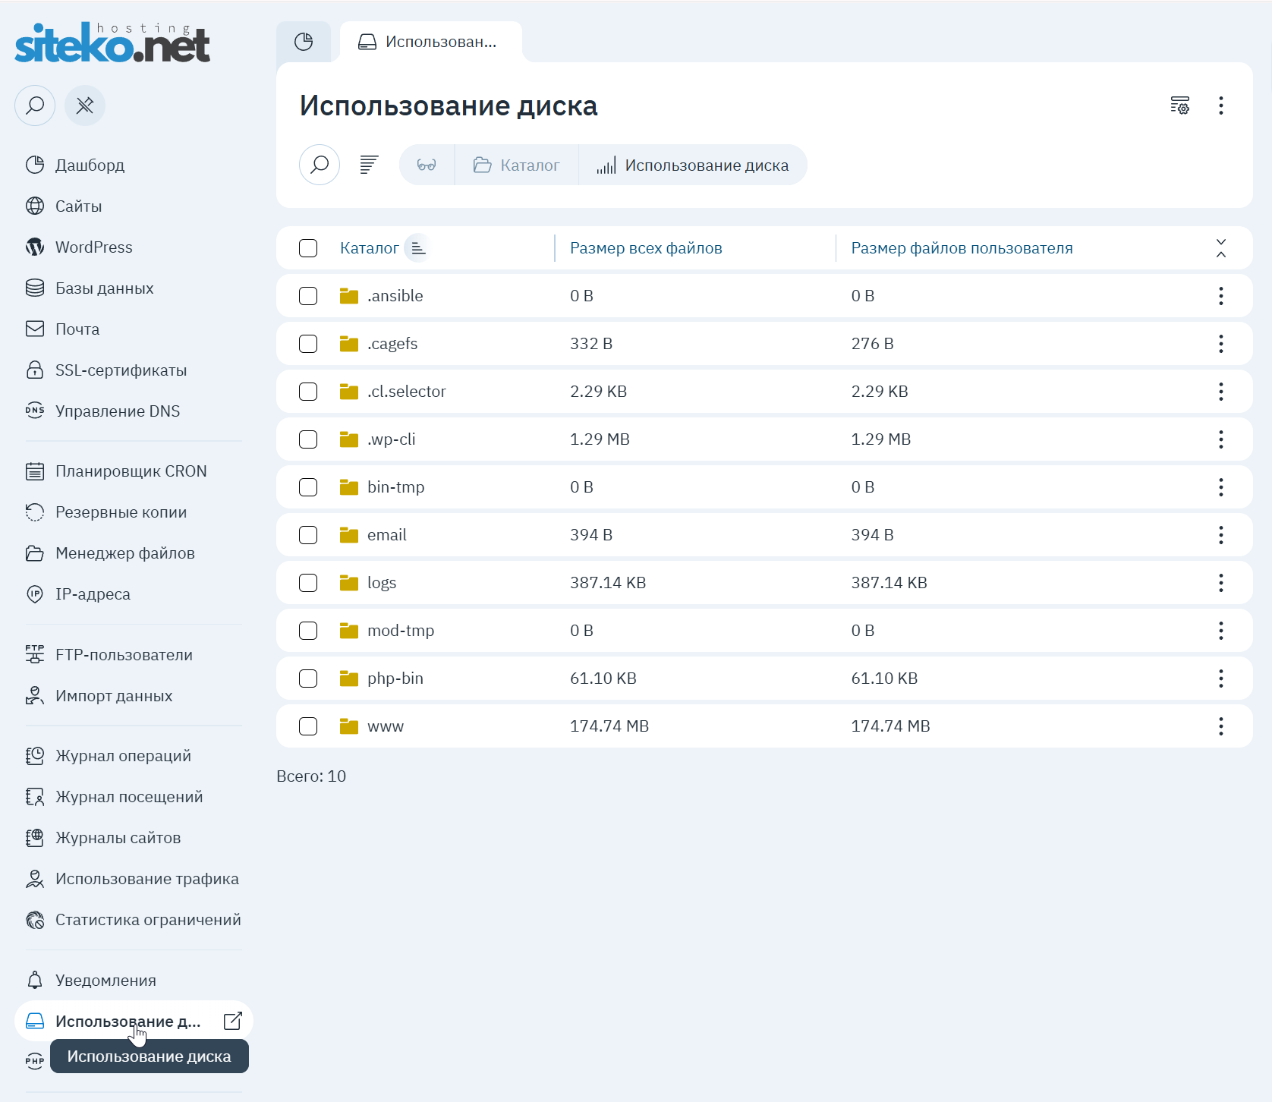1272x1102 pixels.
Task: Click the Управление DNS icon
Action: (x=35, y=411)
